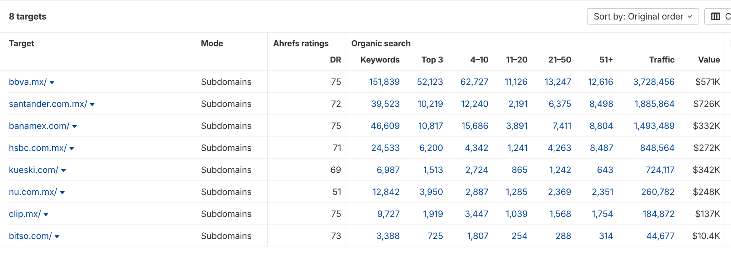
Task: Select the Keywords column header
Action: pos(380,60)
